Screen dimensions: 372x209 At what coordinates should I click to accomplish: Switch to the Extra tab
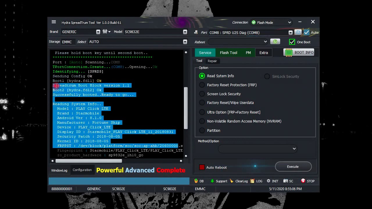264,53
